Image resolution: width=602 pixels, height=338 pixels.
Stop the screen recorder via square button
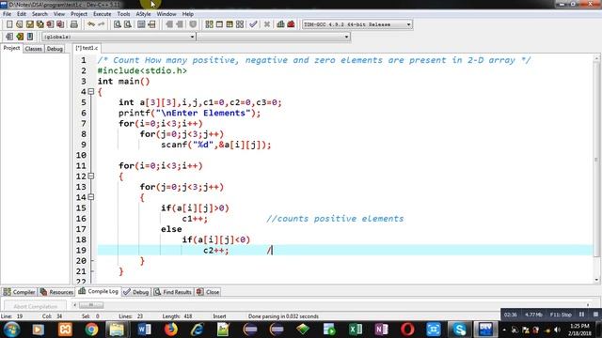[x=595, y=315]
